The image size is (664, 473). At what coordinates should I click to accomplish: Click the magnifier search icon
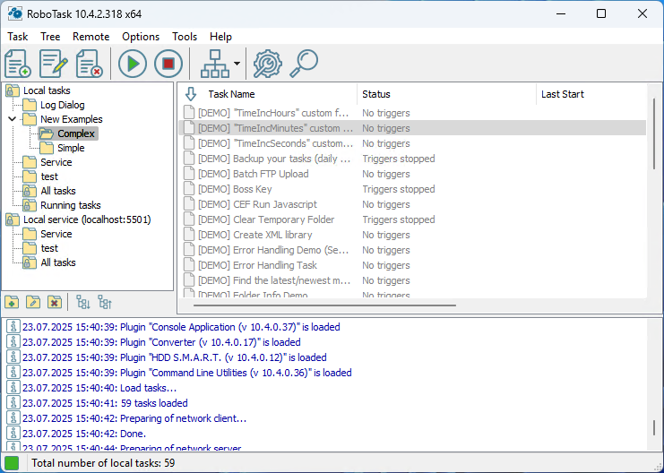[304, 64]
